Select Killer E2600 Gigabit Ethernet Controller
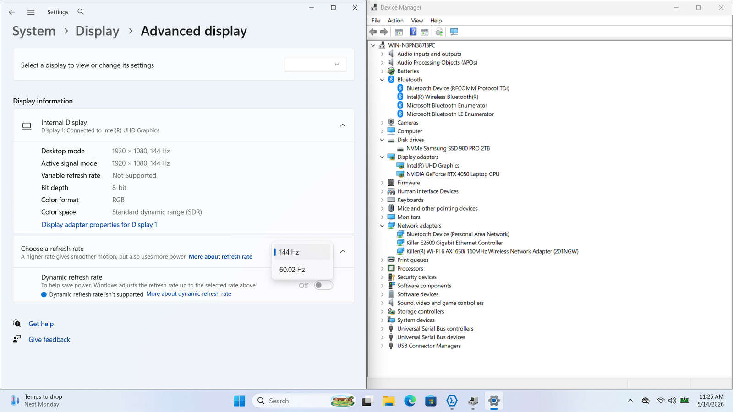 454,243
